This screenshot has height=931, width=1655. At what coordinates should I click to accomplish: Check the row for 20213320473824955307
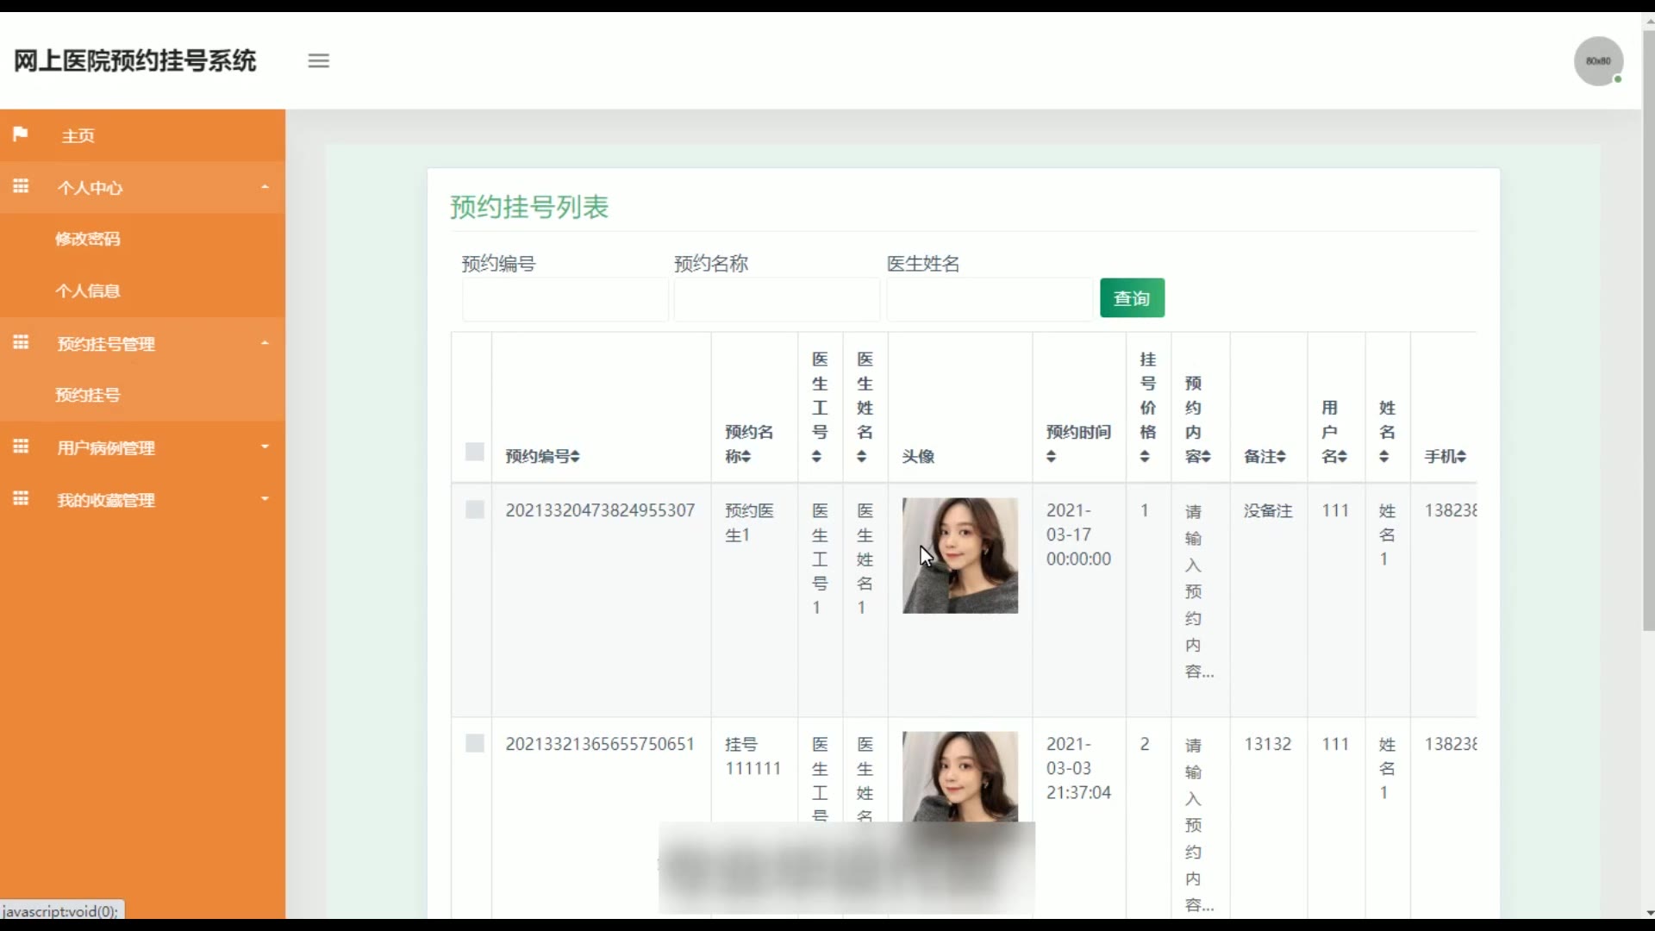474,509
